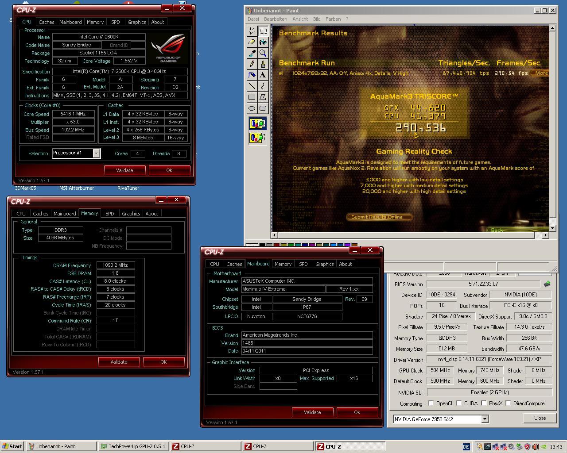Toggle the CUDA checkbox in GPU-Z
The width and height of the screenshot is (567, 453).
coord(459,403)
